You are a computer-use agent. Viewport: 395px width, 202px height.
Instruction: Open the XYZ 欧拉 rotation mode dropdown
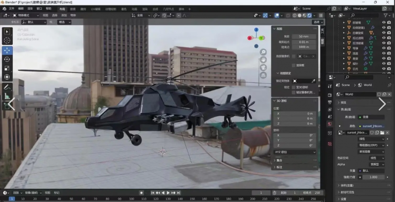point(295,152)
